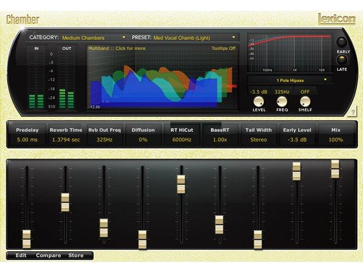The height and width of the screenshot is (272, 363).
Task: Toggle the LATE reverb button
Action: (x=343, y=59)
